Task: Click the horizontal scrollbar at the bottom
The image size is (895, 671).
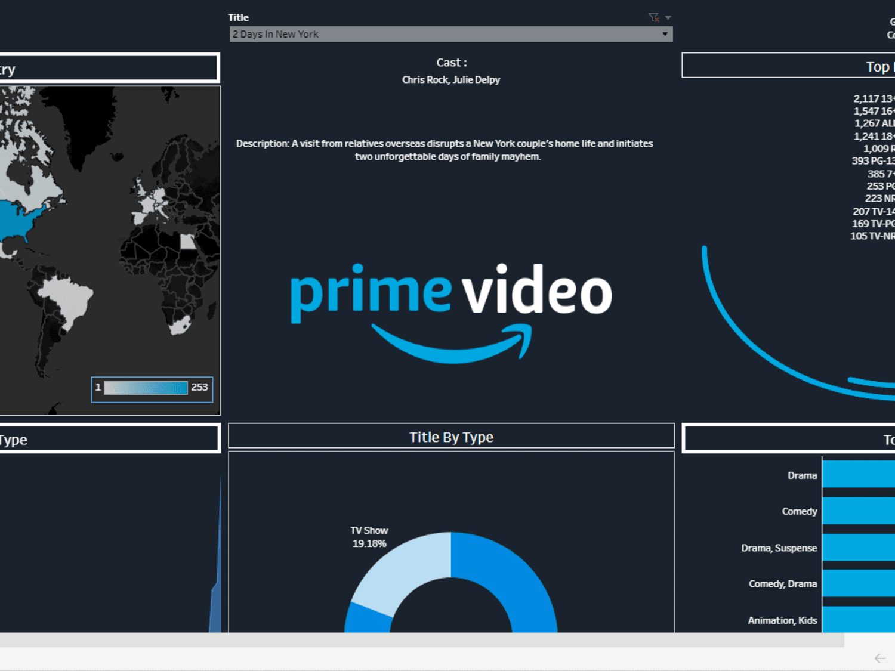Action: click(x=422, y=640)
